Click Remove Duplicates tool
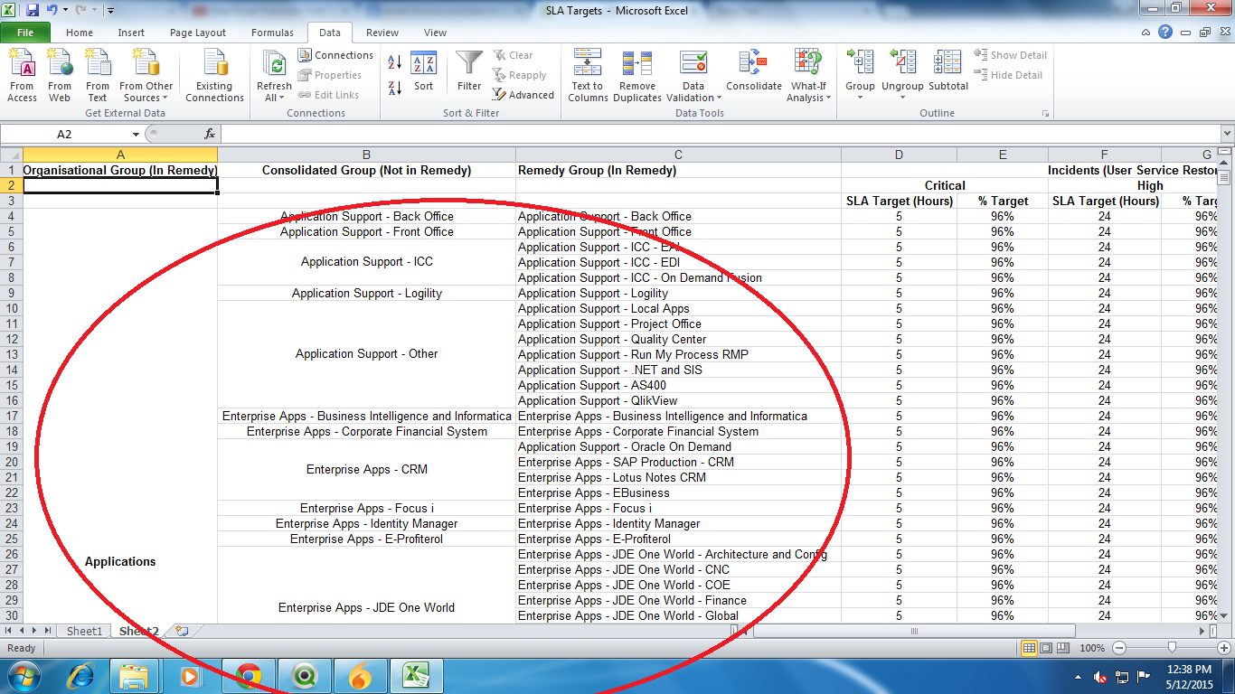The height and width of the screenshot is (694, 1235). tap(637, 76)
